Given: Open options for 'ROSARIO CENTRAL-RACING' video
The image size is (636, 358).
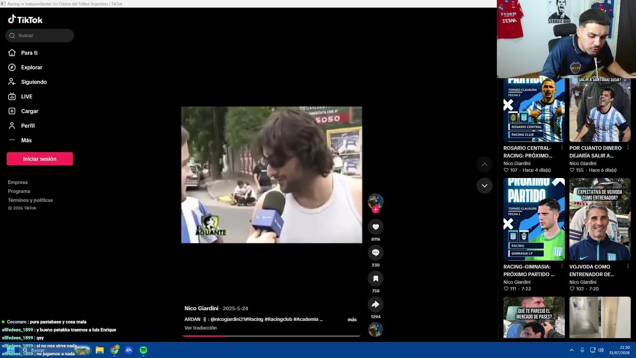Looking at the screenshot, I should pos(562,148).
